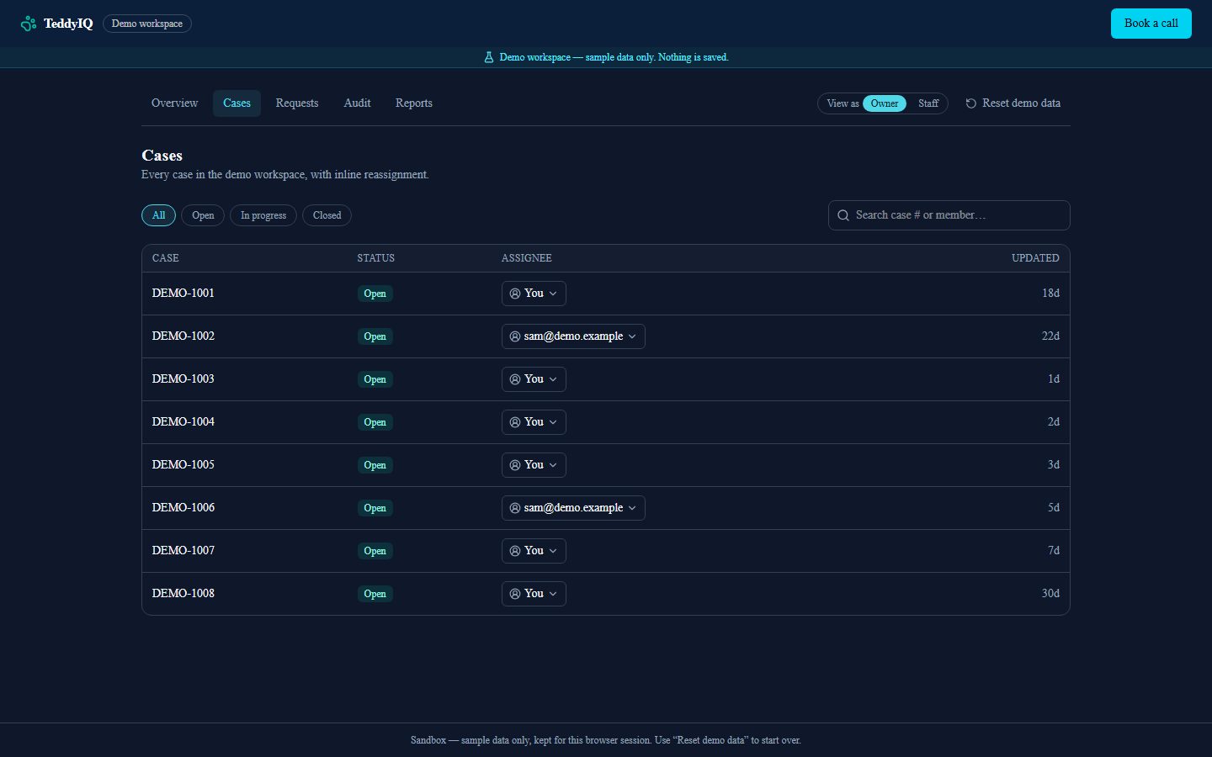Viewport: 1212px width, 757px height.
Task: Open assignee dropdown for DEMO-1001
Action: (534, 294)
